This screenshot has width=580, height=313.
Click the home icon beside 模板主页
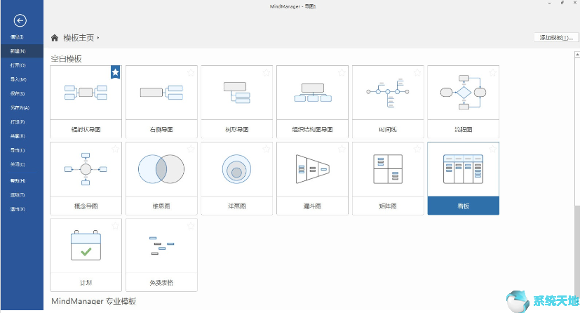[x=55, y=38]
